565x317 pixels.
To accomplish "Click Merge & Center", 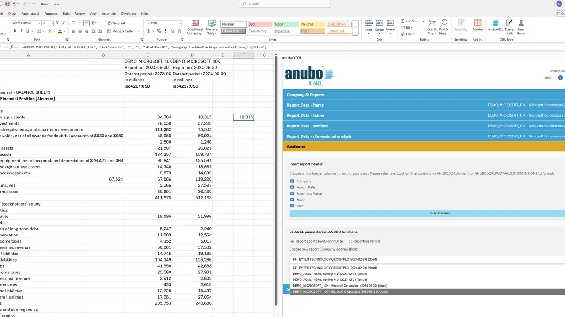I will click(x=120, y=31).
